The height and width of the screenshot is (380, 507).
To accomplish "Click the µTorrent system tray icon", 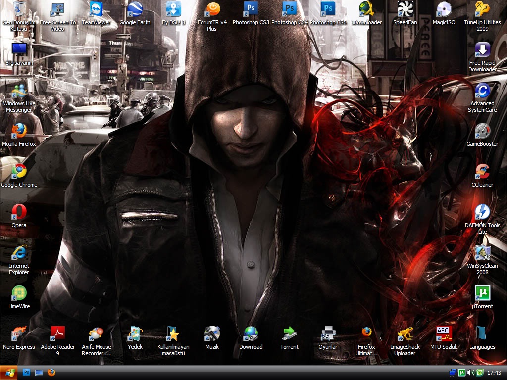I will 462,373.
